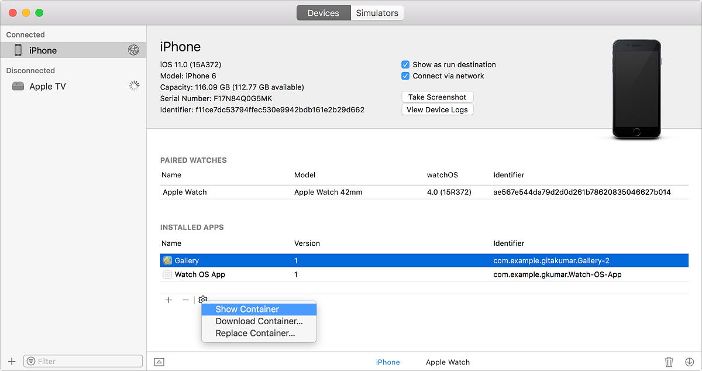The height and width of the screenshot is (371, 702).
Task: Click the Gallery app icon
Action: click(167, 260)
